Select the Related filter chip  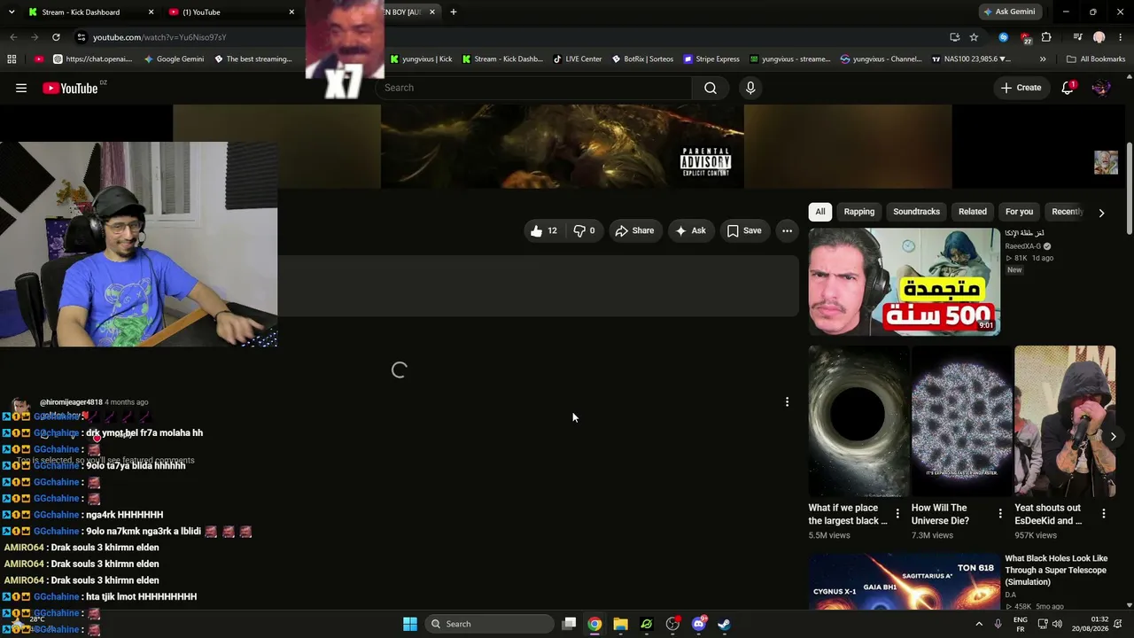tap(973, 212)
